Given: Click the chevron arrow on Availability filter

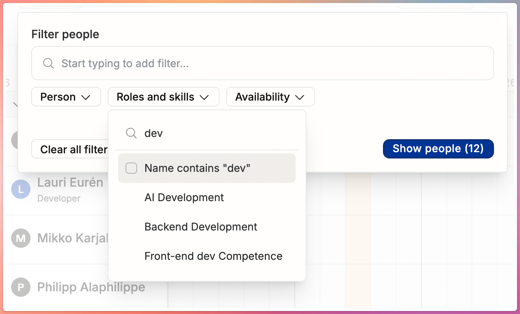Looking at the screenshot, I should (x=300, y=97).
